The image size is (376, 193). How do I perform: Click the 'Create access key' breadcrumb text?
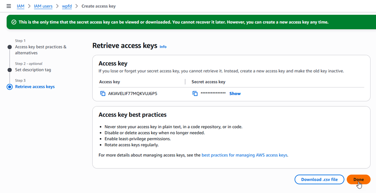(98, 6)
